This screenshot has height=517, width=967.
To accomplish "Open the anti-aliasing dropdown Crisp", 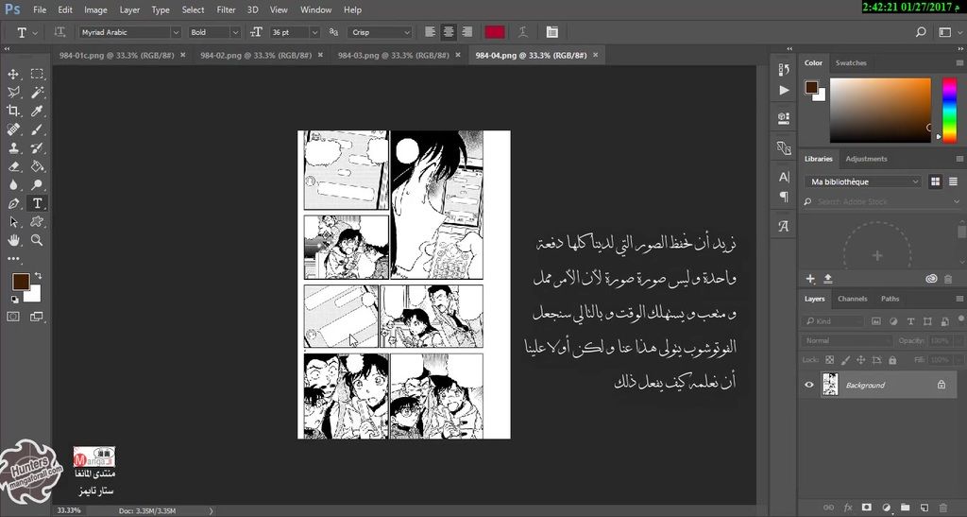I will tap(379, 32).
